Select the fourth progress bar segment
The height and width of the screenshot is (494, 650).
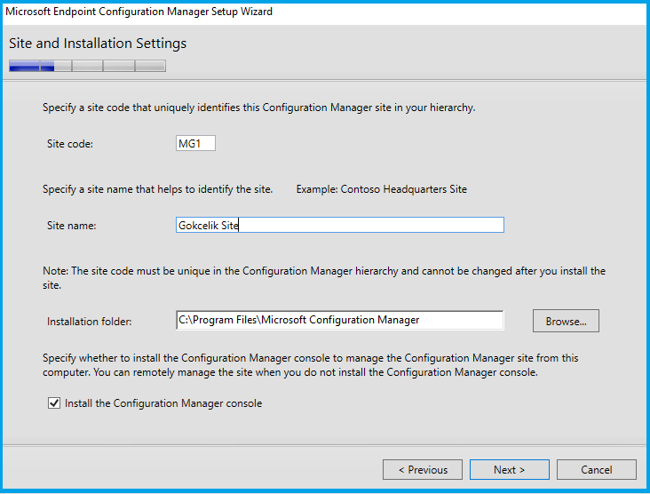coord(118,66)
